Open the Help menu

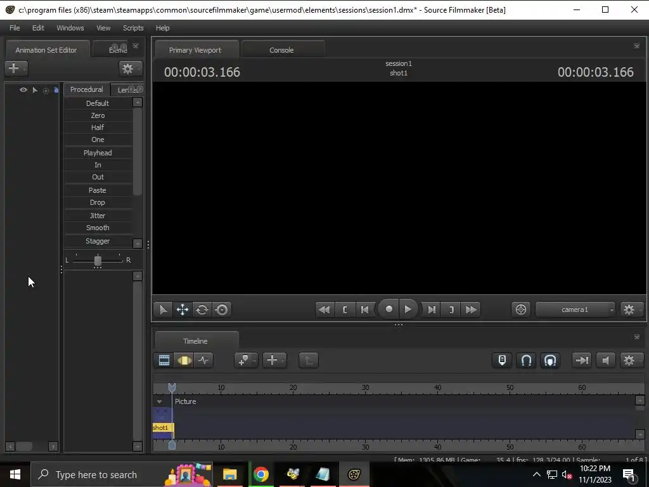163,28
